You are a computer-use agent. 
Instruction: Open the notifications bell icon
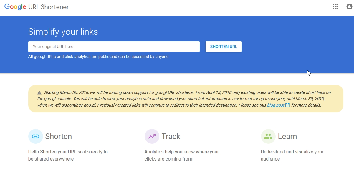point(350,6)
